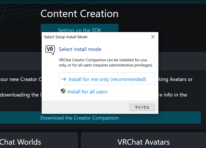The height and width of the screenshot is (148, 206).
Task: Close the Select Setup Install Mode dialog
Action: [x=153, y=37]
